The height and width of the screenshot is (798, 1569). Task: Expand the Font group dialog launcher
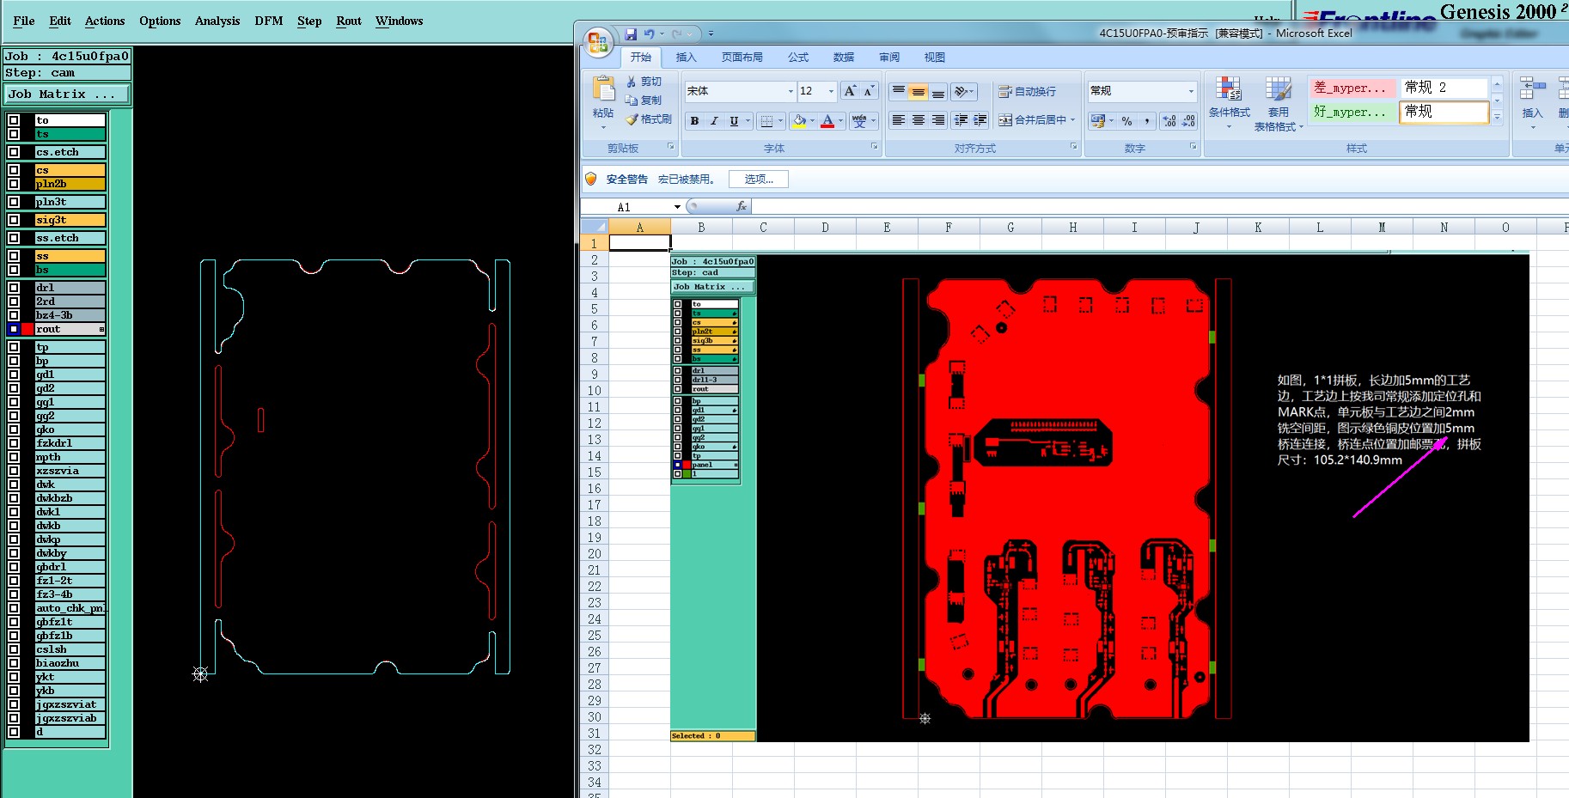pos(875,147)
